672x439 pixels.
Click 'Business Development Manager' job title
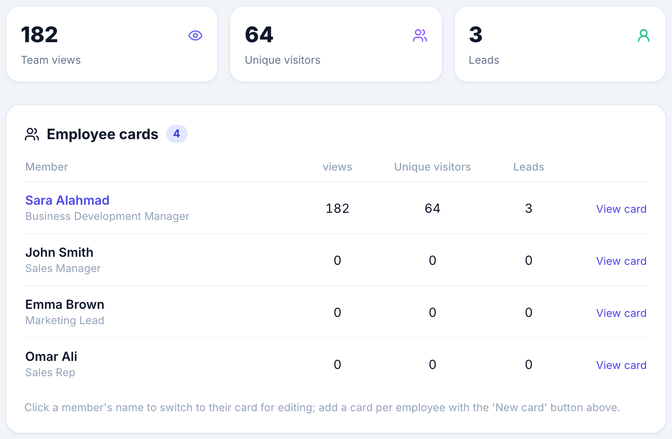click(107, 216)
